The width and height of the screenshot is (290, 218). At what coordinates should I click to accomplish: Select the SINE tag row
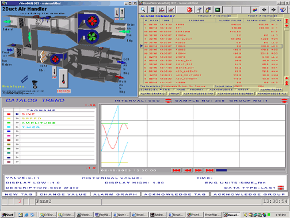49,114
